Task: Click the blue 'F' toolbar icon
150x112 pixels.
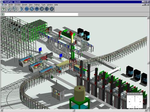Action: click(x=47, y=9)
